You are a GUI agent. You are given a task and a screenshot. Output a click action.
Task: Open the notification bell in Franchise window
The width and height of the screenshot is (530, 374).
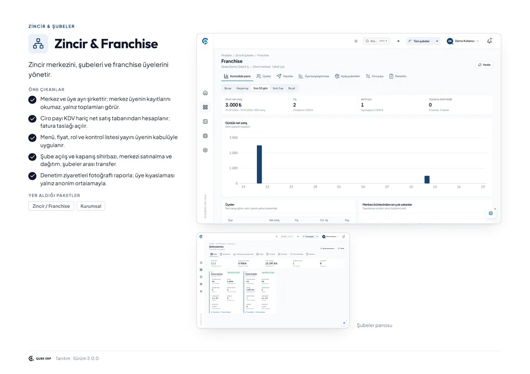(490, 41)
